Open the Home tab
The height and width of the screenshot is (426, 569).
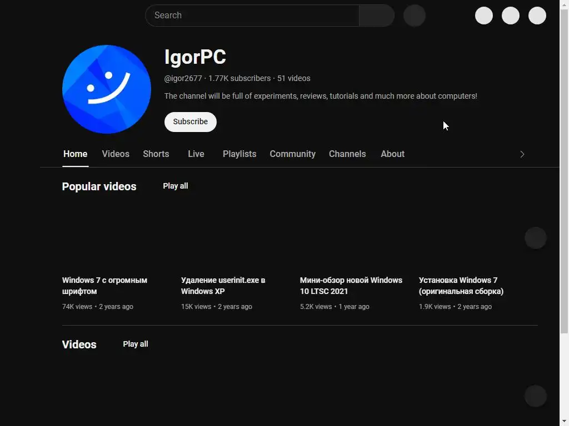pyautogui.click(x=75, y=154)
